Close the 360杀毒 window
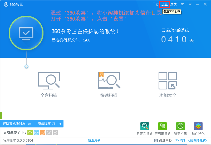This screenshot has height=145, width=211. (205, 4)
